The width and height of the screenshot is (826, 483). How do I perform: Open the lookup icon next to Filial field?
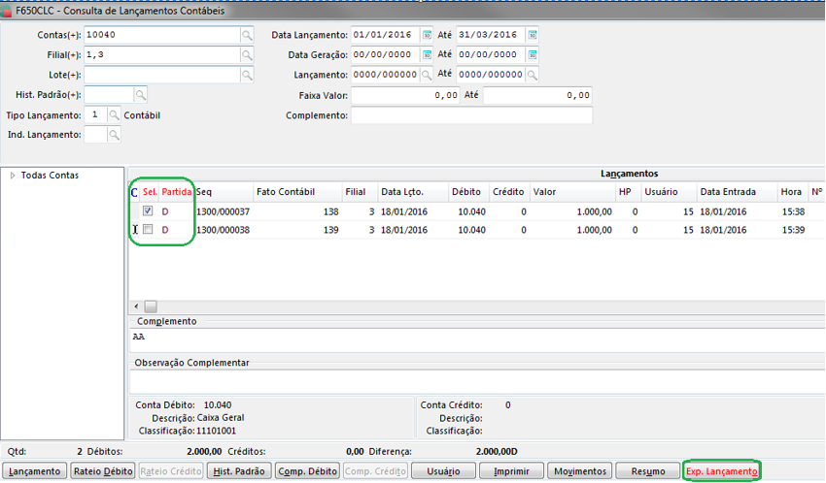coord(247,54)
